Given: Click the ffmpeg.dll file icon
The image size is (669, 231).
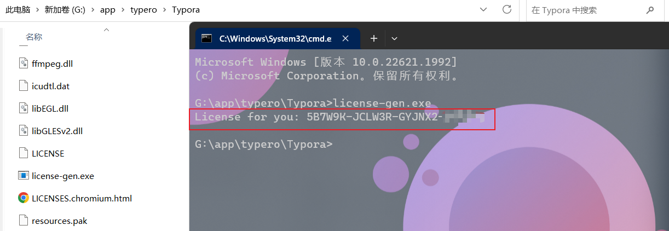Looking at the screenshot, I should (x=23, y=63).
